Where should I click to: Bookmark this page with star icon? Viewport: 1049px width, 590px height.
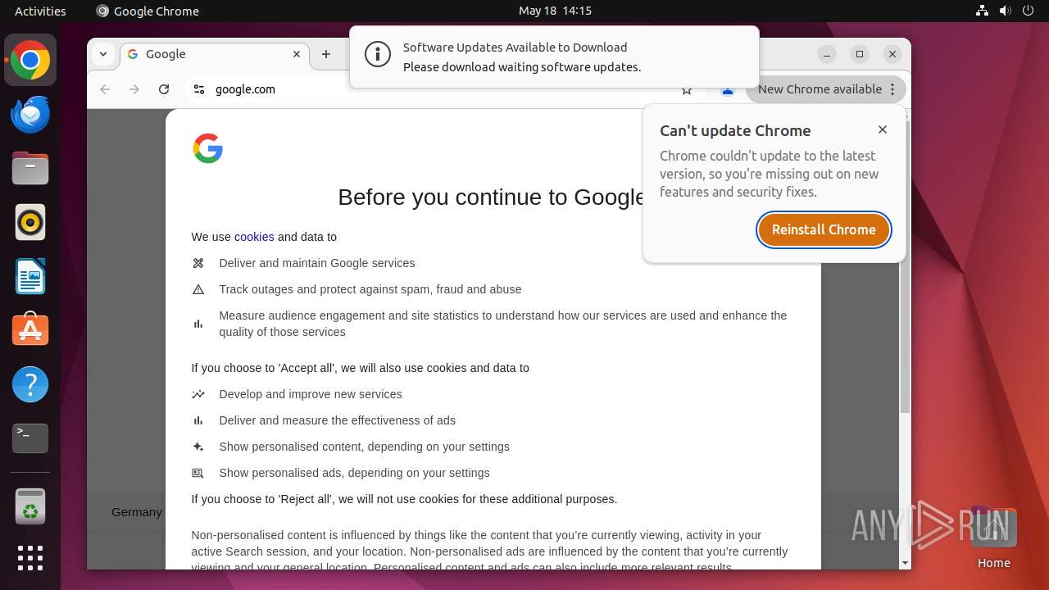coord(687,90)
